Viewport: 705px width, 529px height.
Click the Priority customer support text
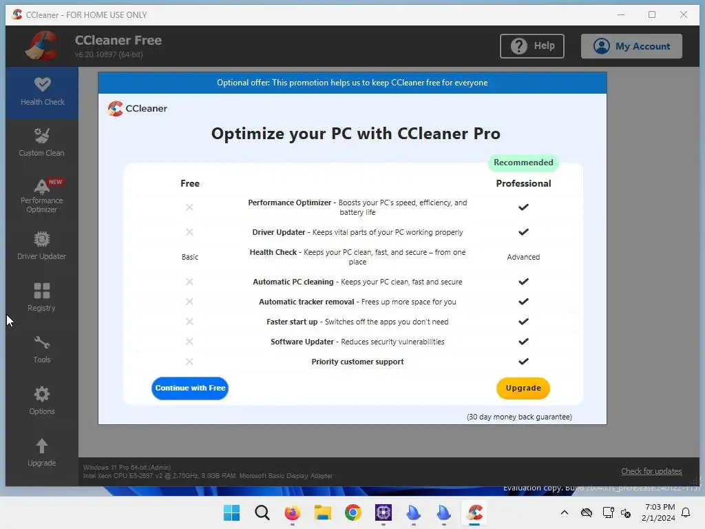pyautogui.click(x=357, y=362)
